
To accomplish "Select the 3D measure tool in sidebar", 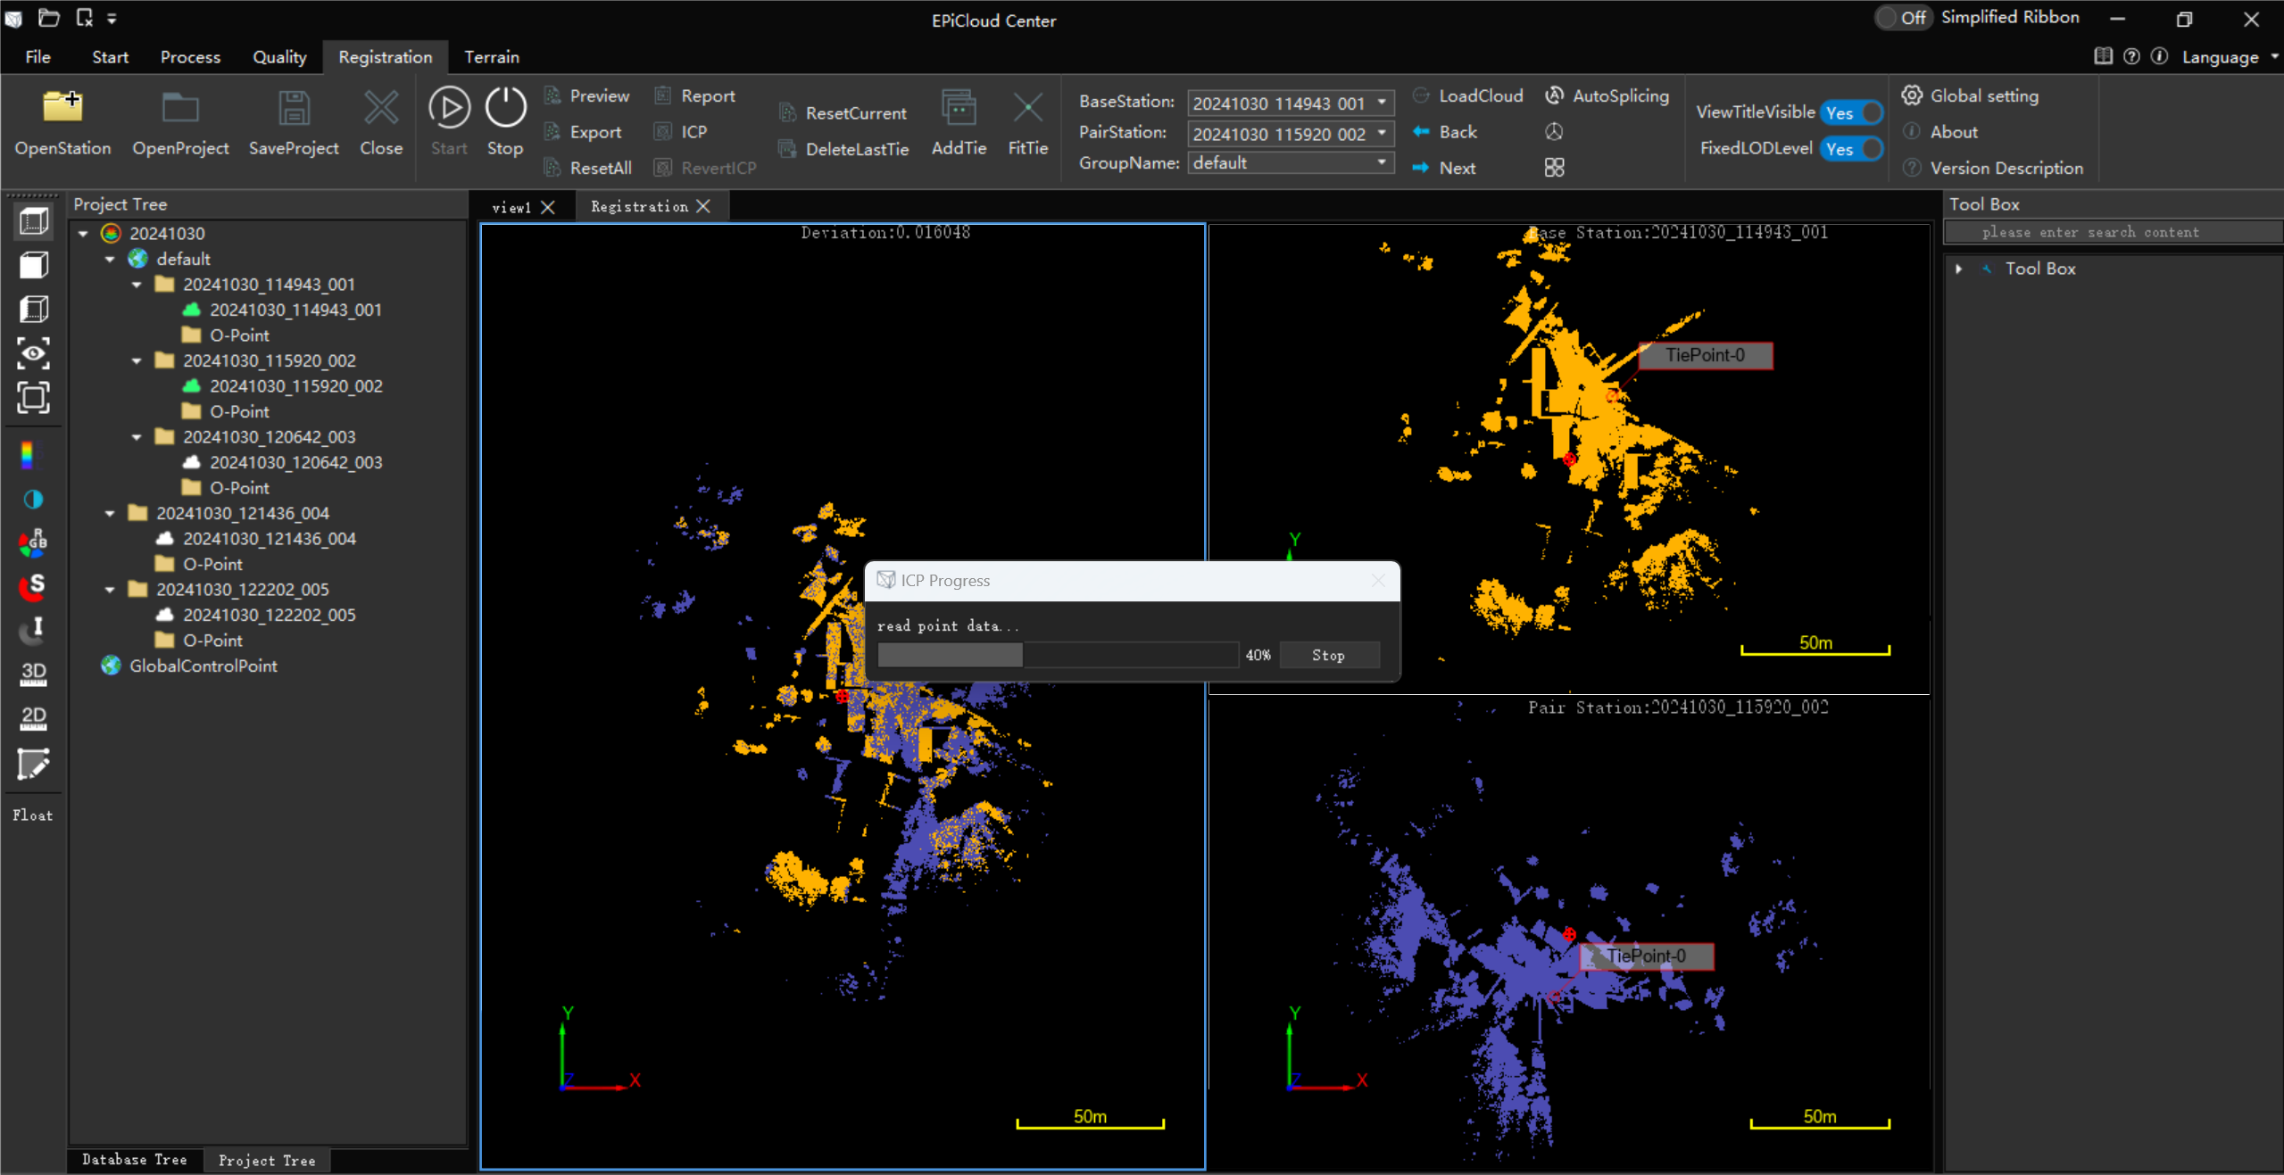I will (x=33, y=674).
